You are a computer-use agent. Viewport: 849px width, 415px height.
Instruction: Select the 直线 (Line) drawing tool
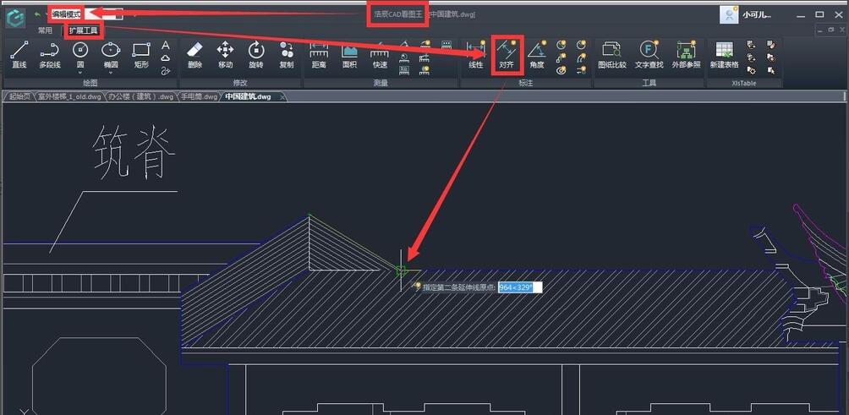(x=19, y=54)
